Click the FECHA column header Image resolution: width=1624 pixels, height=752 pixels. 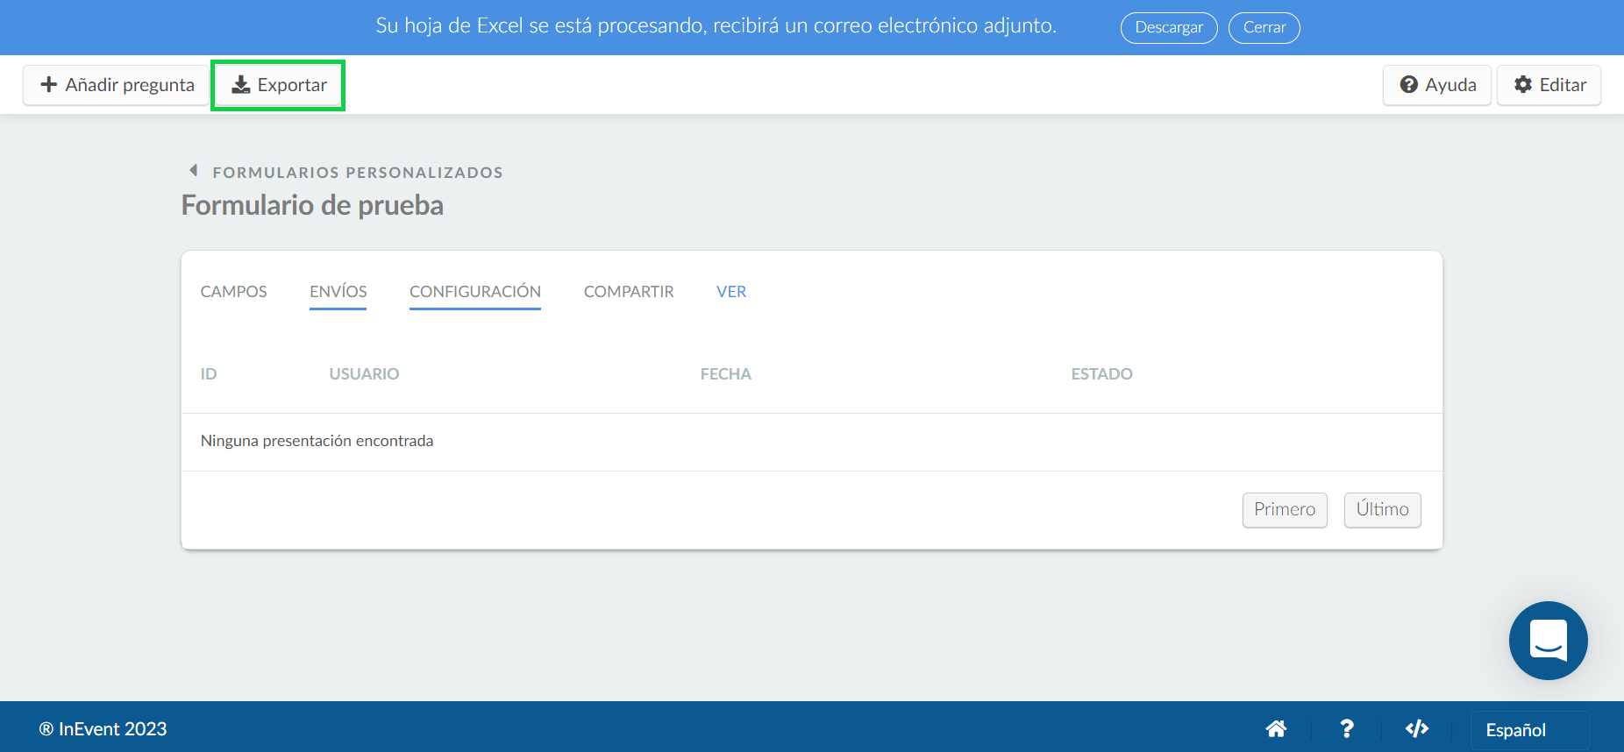pos(726,374)
